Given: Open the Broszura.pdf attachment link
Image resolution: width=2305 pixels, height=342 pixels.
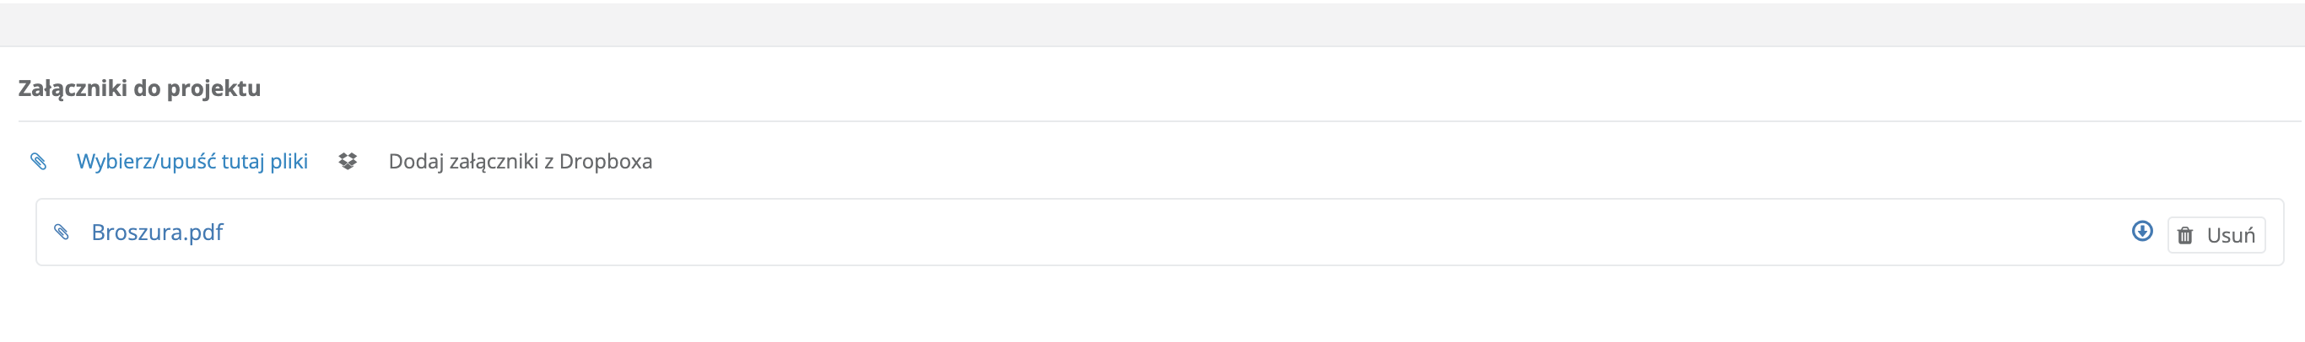Looking at the screenshot, I should 158,232.
